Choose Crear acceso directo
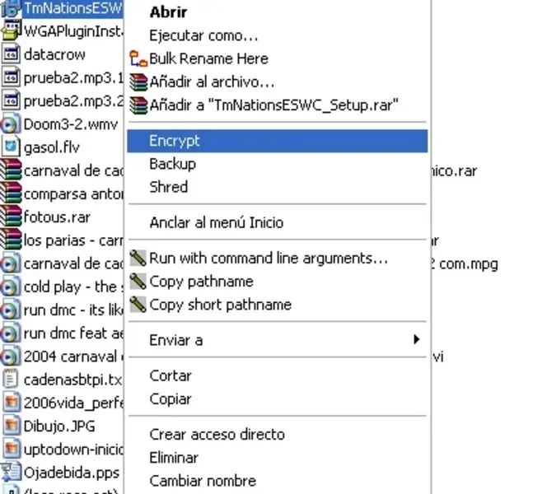This screenshot has width=533, height=494. click(277, 435)
